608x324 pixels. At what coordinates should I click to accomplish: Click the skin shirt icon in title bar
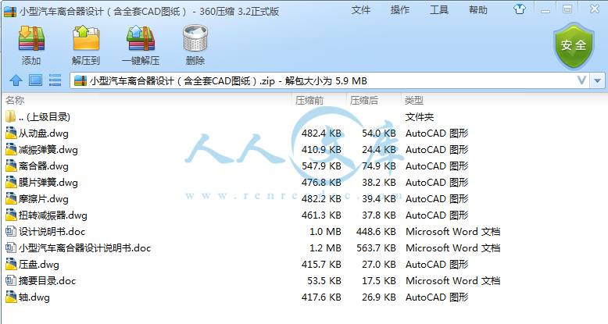[x=520, y=9]
